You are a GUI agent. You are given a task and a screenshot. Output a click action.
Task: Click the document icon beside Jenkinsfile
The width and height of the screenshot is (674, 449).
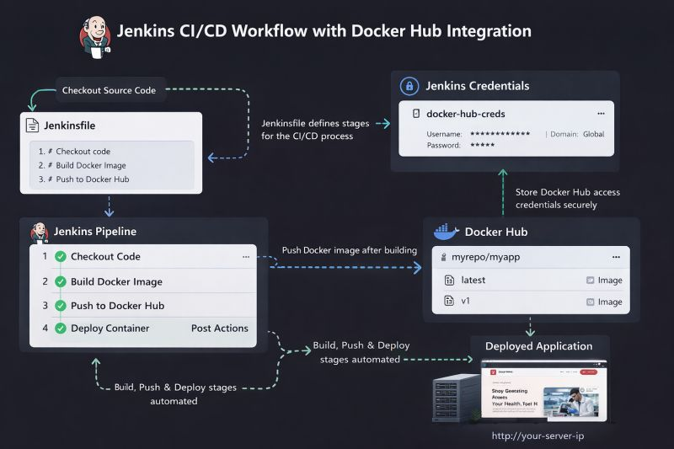[32, 126]
